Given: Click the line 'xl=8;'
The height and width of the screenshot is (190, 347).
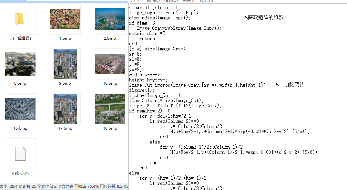Looking at the screenshot, I should coord(135,59).
